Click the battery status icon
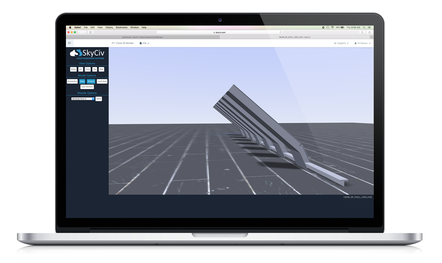Image resolution: width=442 pixels, height=263 pixels. click(x=342, y=27)
